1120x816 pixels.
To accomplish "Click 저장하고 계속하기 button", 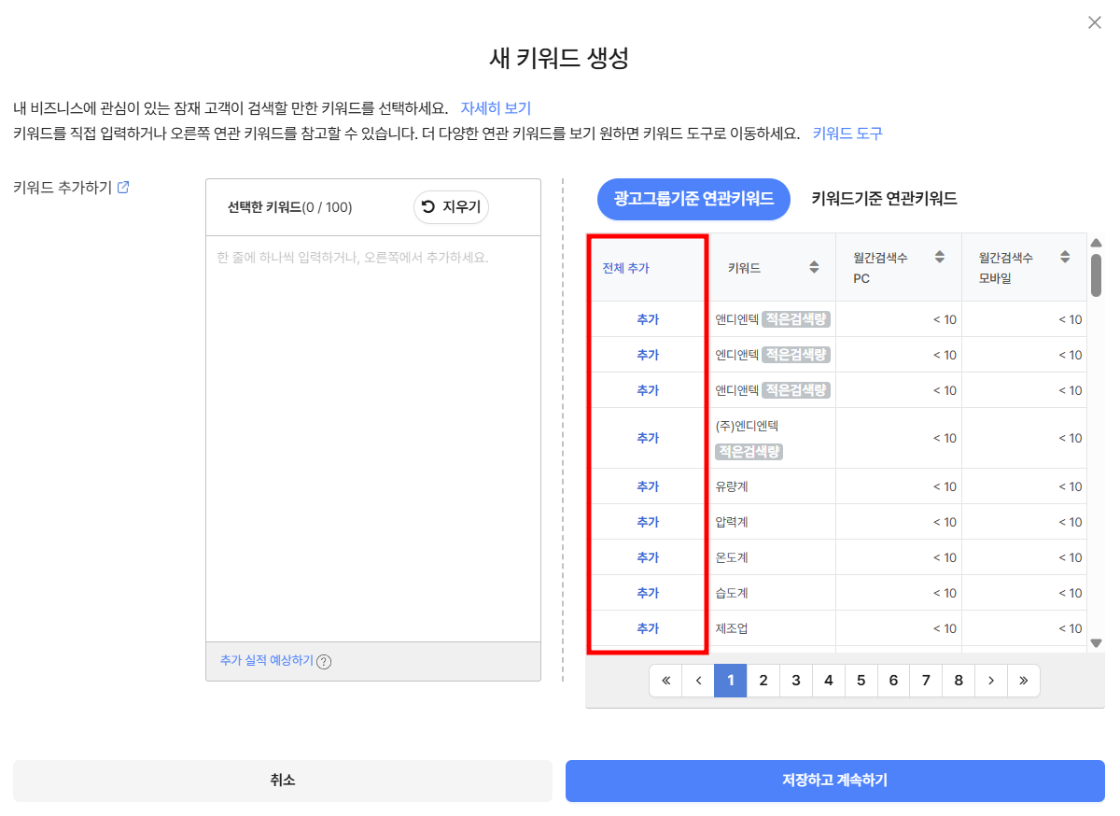I will coord(835,781).
